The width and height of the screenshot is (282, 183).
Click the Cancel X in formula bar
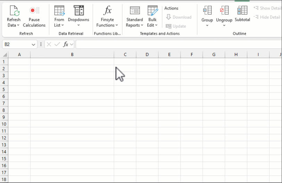click(49, 44)
